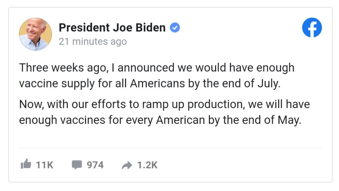
Task: Like the post with thumbs-up icon
Action: [26, 164]
